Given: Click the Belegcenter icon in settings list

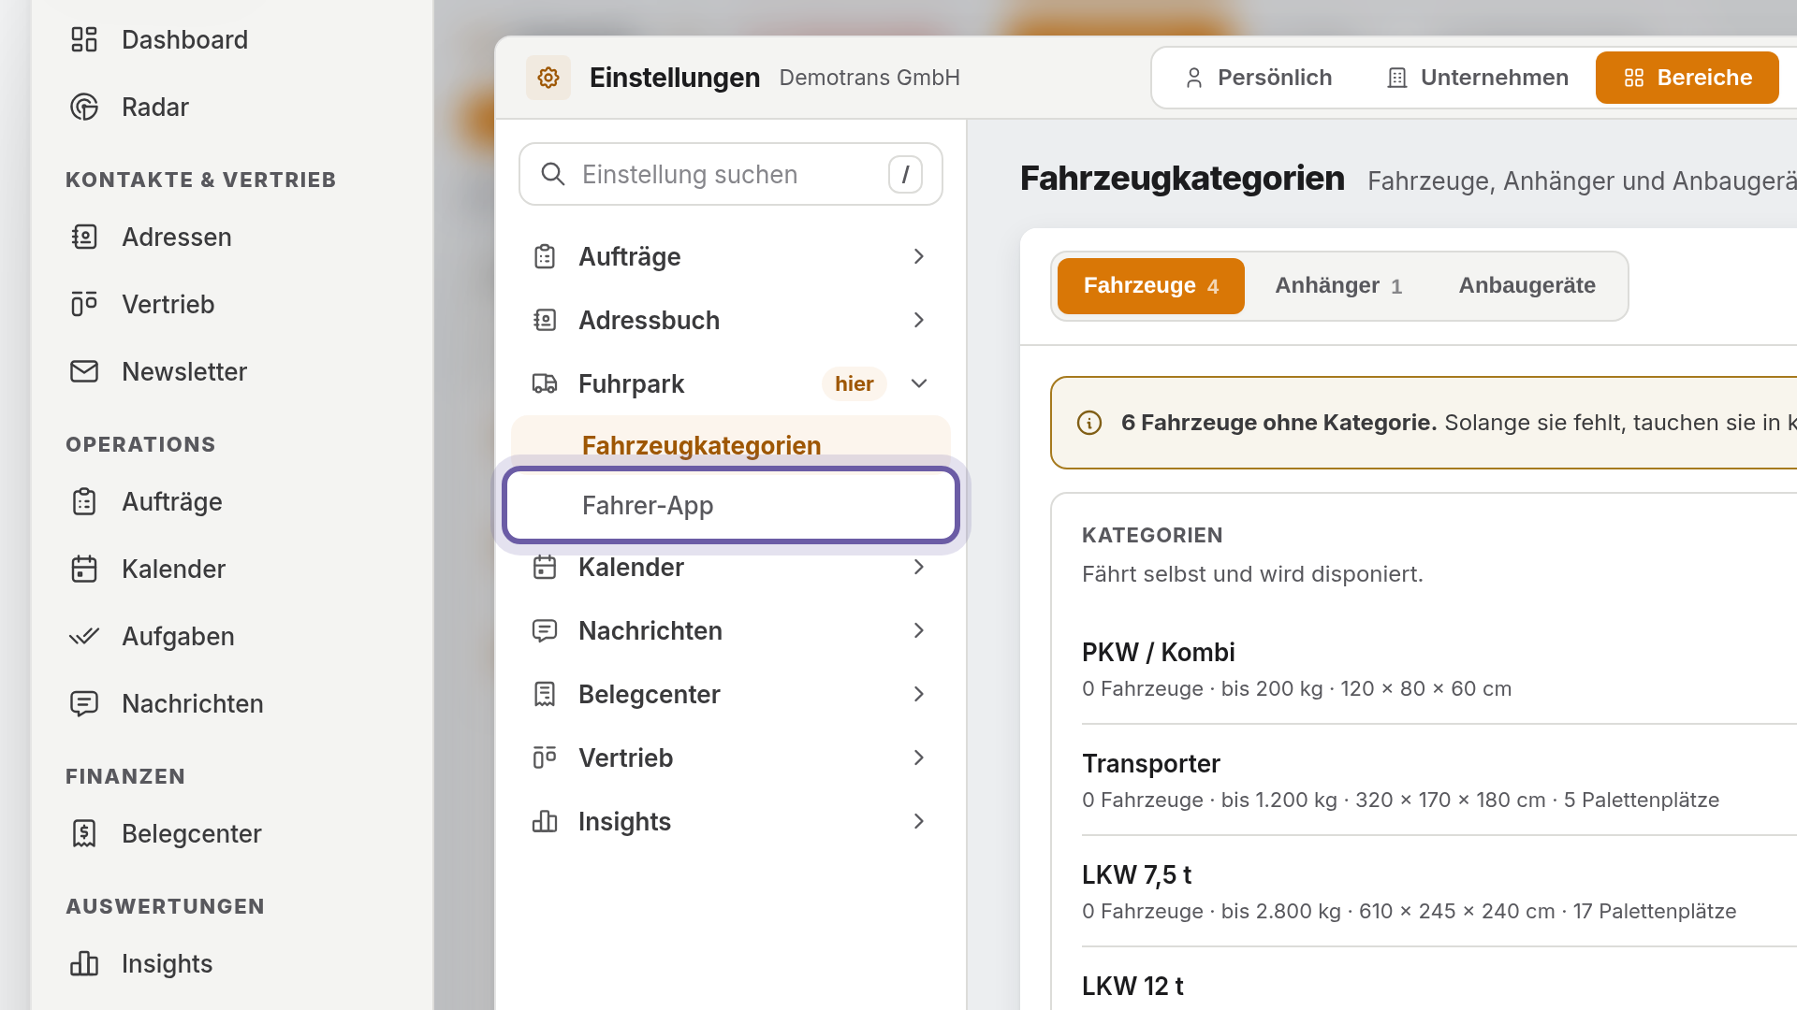Looking at the screenshot, I should [545, 694].
